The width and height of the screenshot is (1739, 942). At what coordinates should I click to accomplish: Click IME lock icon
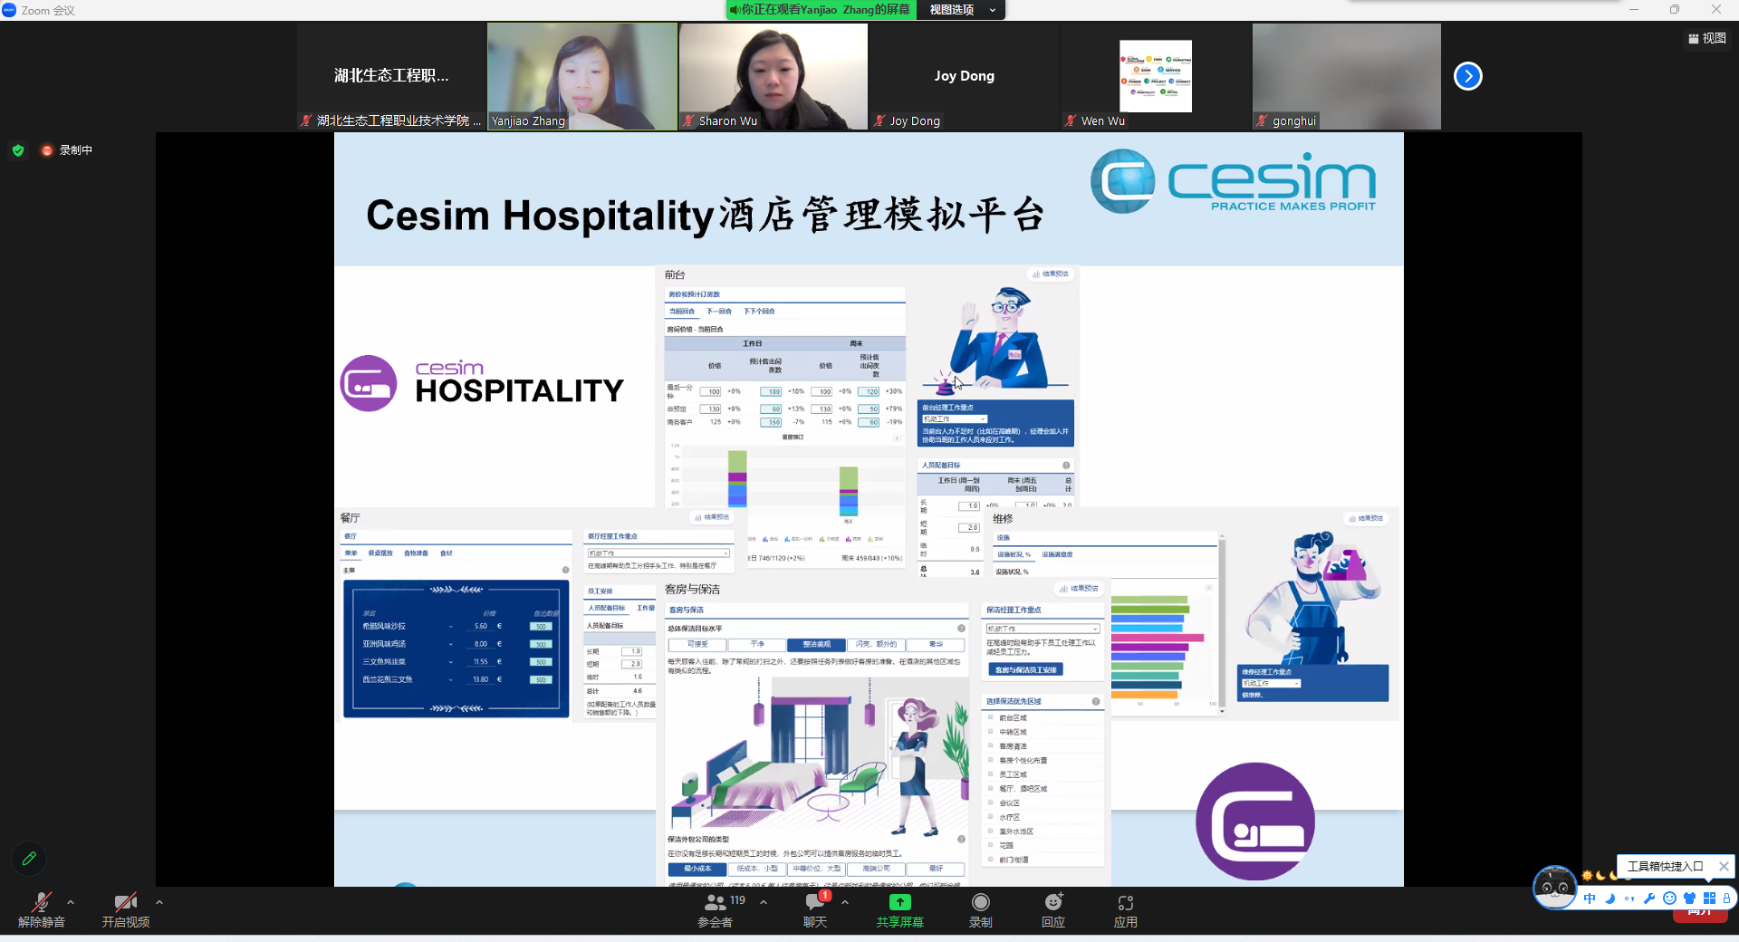(1726, 899)
